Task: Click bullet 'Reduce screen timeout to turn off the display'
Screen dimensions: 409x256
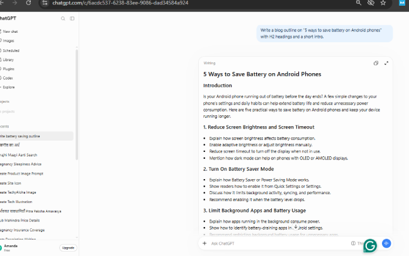Action: coord(265,151)
